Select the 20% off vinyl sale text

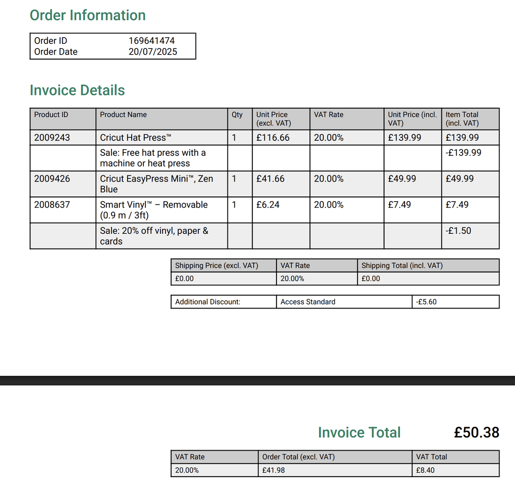pyautogui.click(x=154, y=236)
